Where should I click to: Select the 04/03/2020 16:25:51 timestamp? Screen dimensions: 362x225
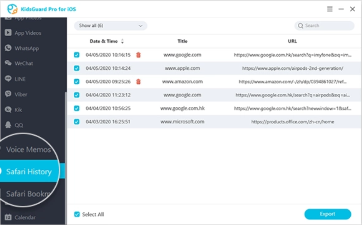tap(108, 121)
